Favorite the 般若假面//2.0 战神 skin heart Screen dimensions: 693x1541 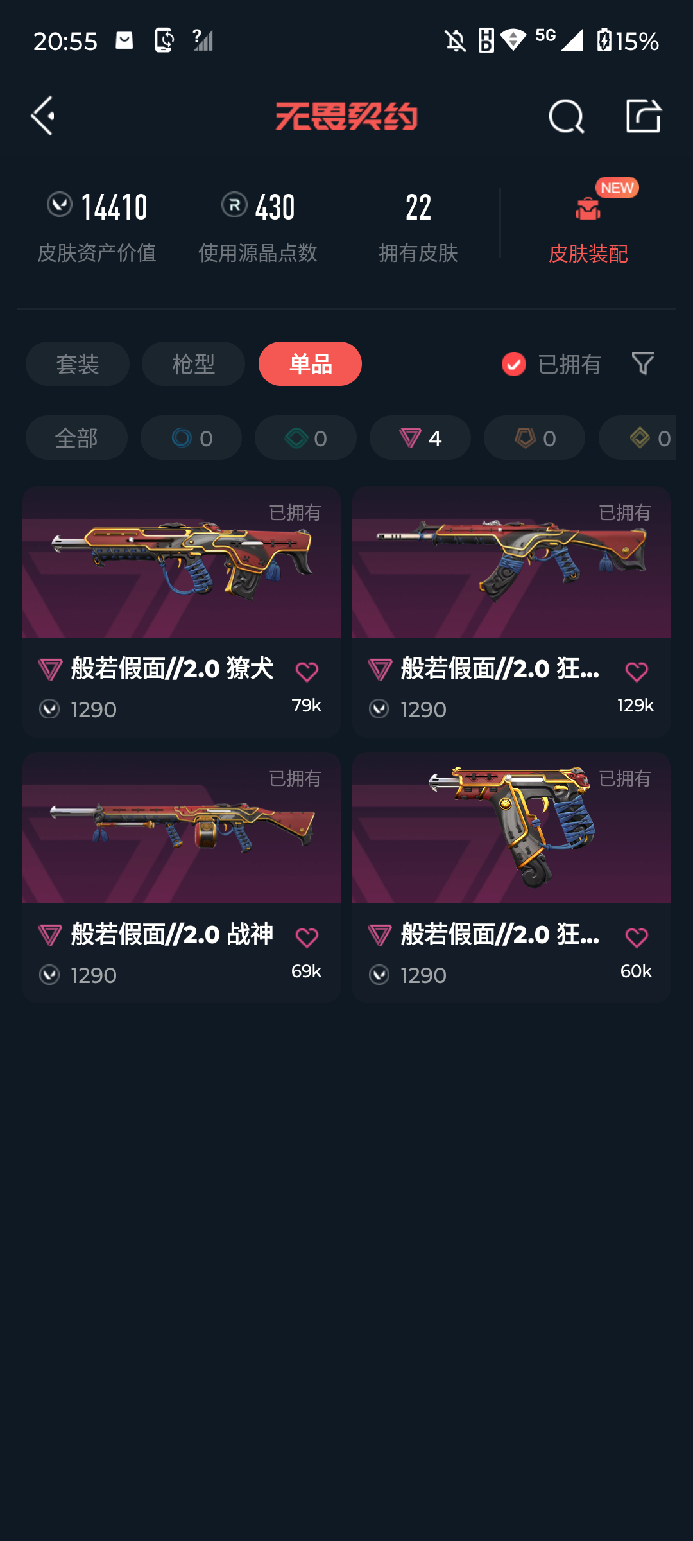[x=307, y=937]
